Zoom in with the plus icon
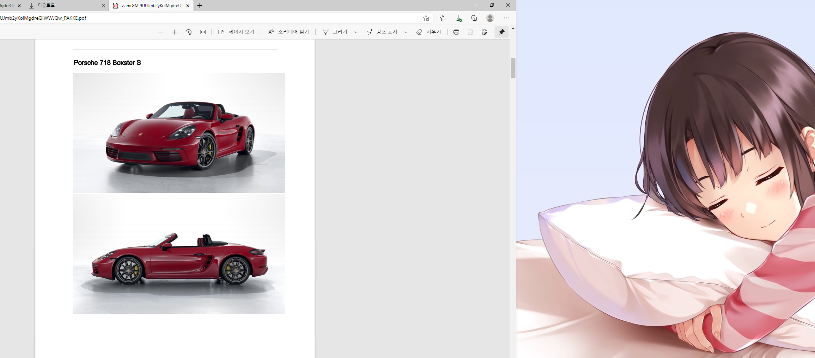 point(174,32)
